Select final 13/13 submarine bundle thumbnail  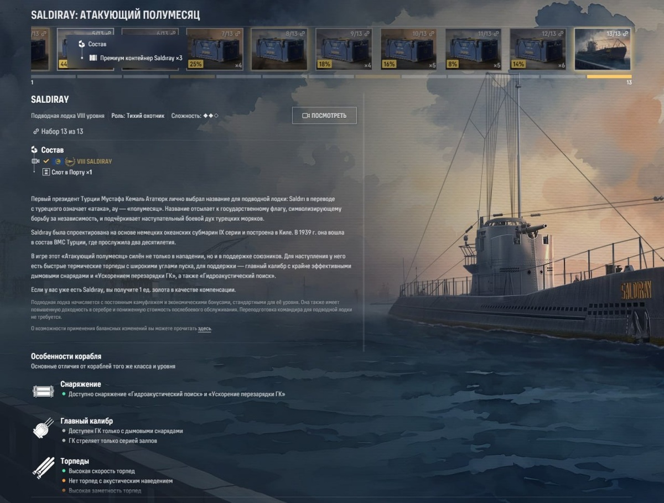click(x=603, y=49)
